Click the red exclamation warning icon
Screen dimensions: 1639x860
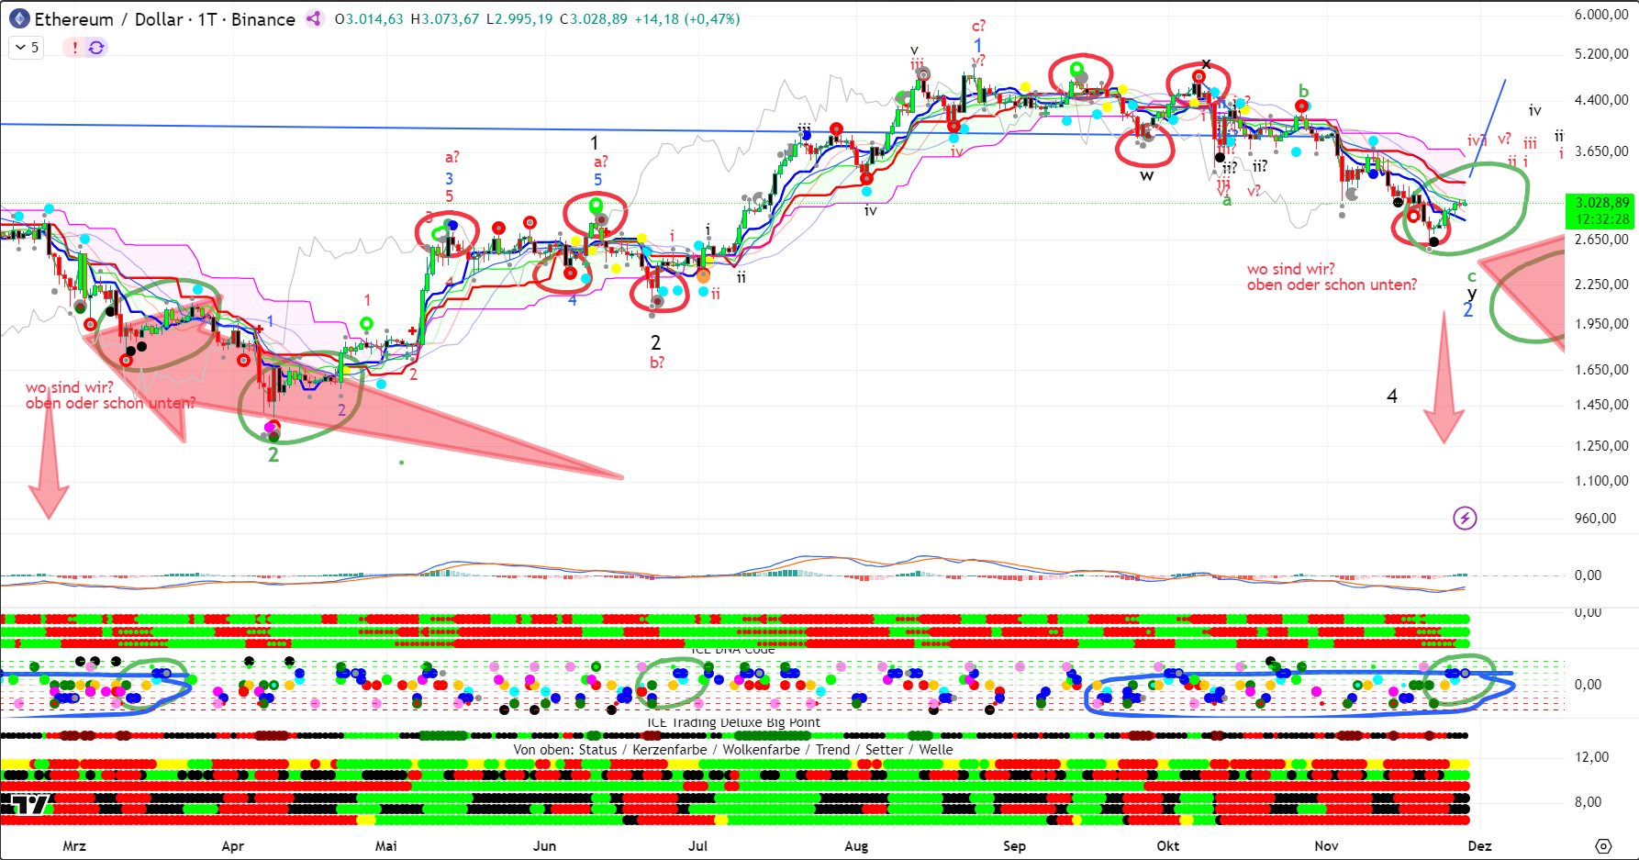[x=74, y=48]
